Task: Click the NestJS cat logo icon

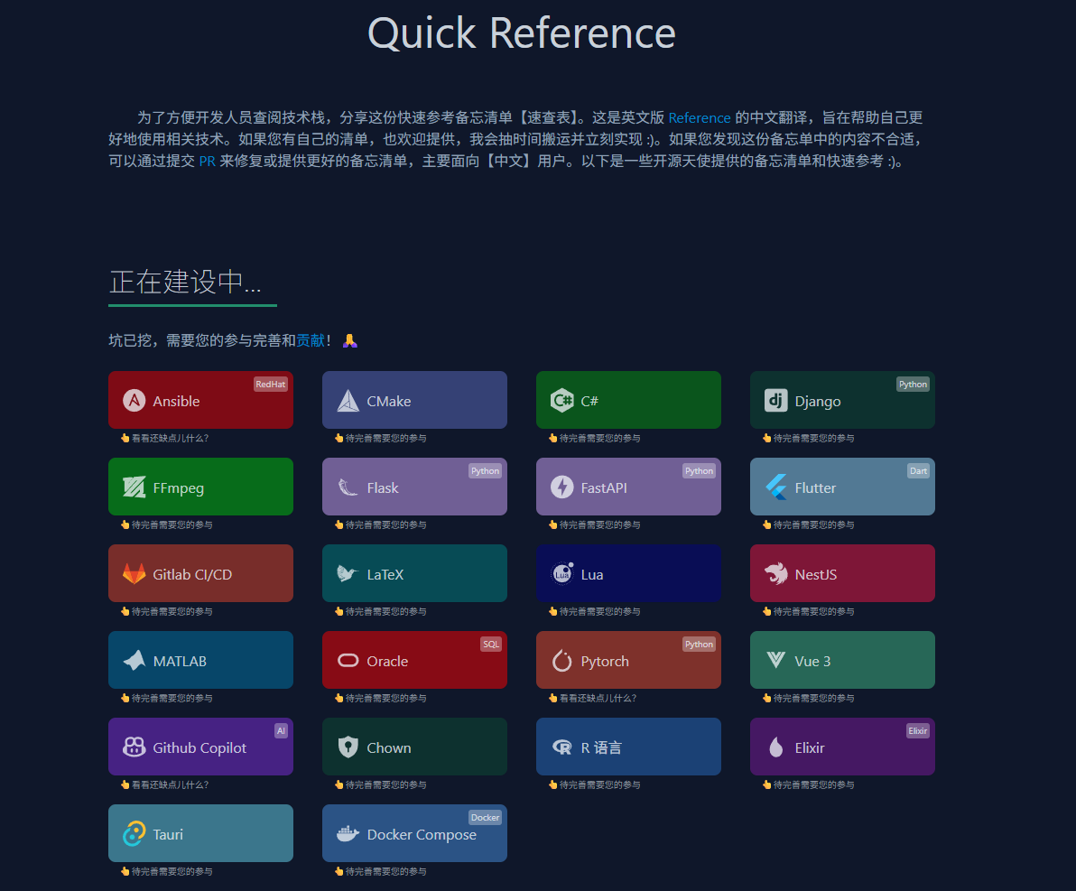Action: tap(776, 573)
